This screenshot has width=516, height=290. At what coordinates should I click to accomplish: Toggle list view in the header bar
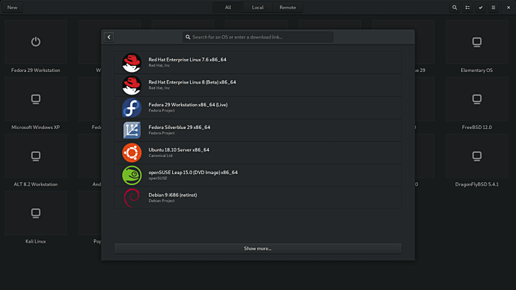pos(467,8)
